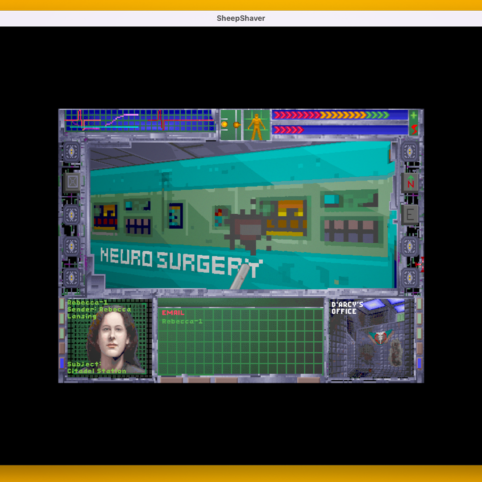Click the left yellow orb indicator
The height and width of the screenshot is (482, 482).
(225, 124)
